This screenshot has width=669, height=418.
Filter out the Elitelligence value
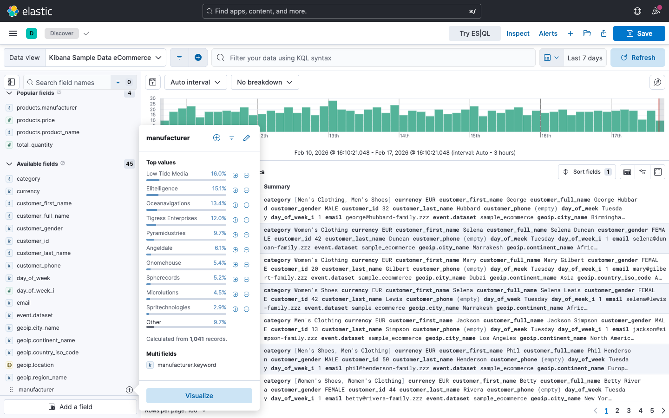(247, 190)
